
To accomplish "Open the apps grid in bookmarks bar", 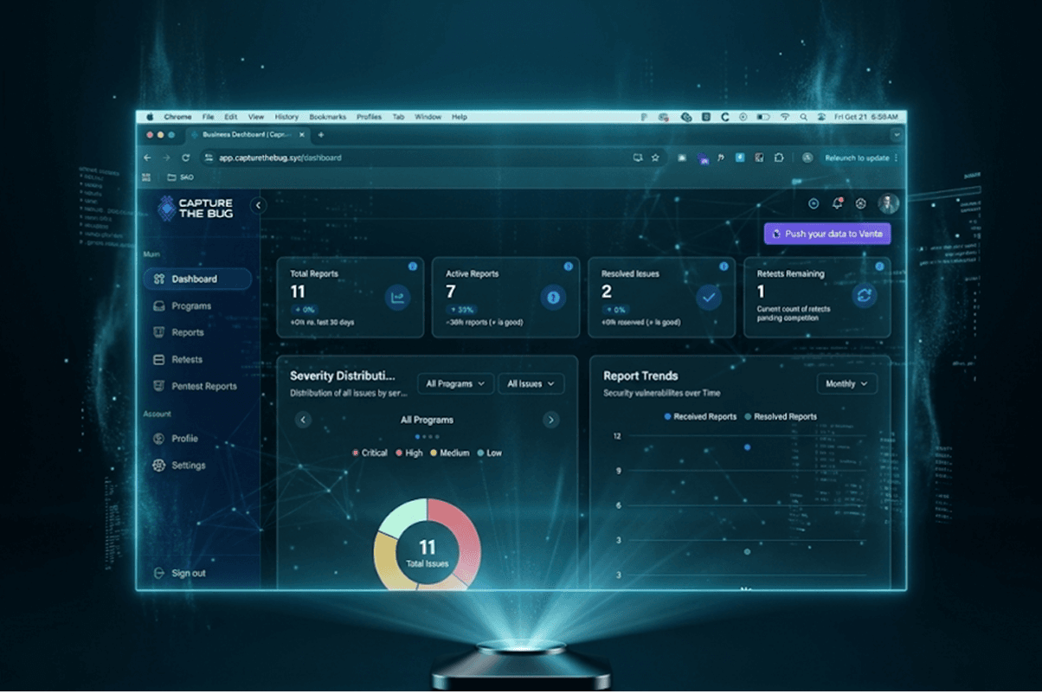I will [x=146, y=177].
